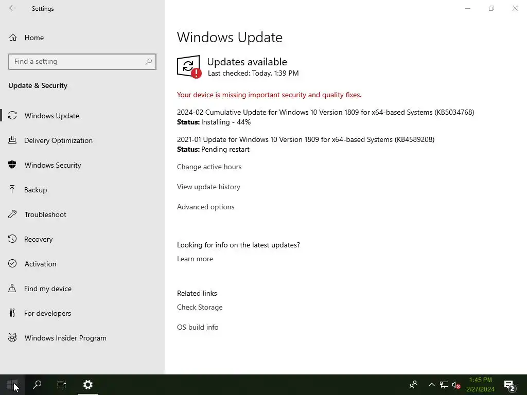
Task: Click the KB5034768 cumulative update title
Action: pos(325,112)
